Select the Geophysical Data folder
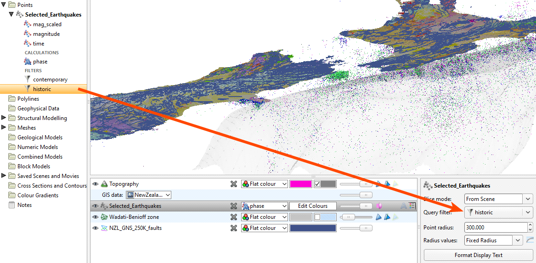The image size is (536, 263). tap(38, 109)
